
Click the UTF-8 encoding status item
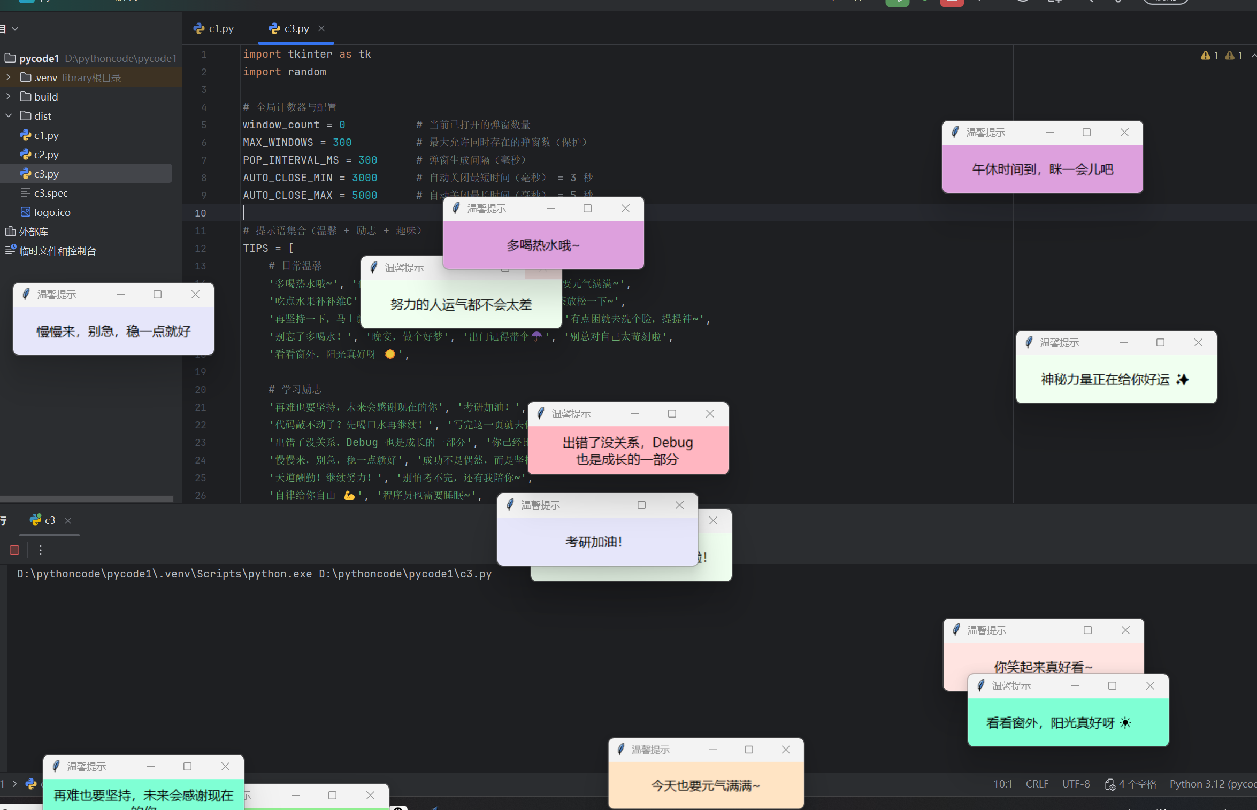(1076, 784)
